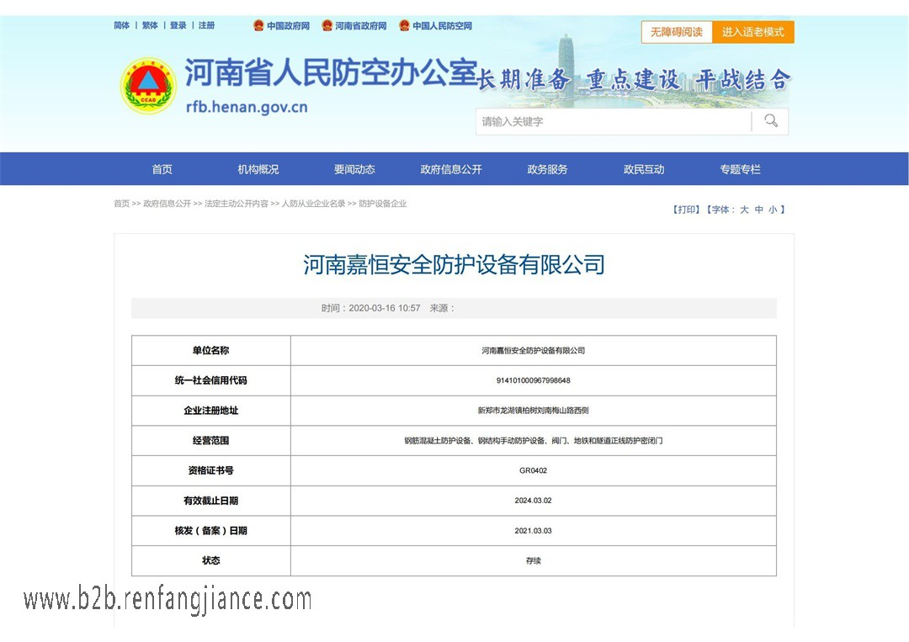Set font size to 中
The image size is (909, 642).
(x=759, y=210)
